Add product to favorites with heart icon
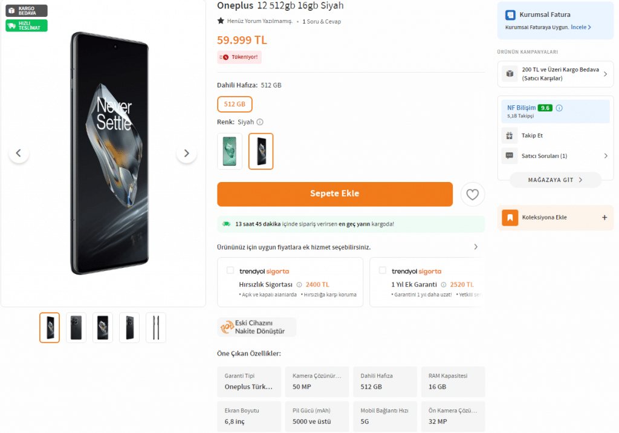 (472, 194)
